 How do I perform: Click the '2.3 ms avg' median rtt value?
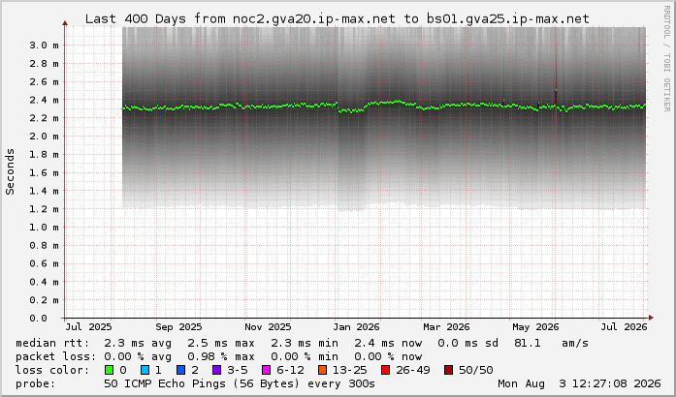coord(138,343)
